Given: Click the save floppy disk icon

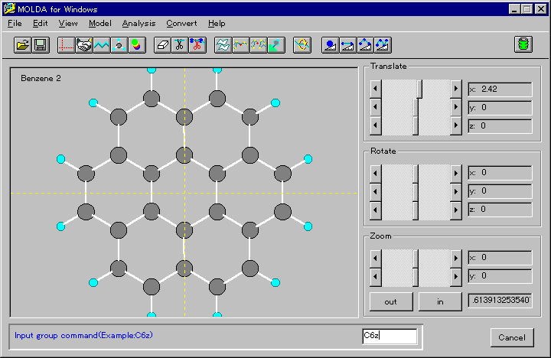Looking at the screenshot, I should [41, 45].
